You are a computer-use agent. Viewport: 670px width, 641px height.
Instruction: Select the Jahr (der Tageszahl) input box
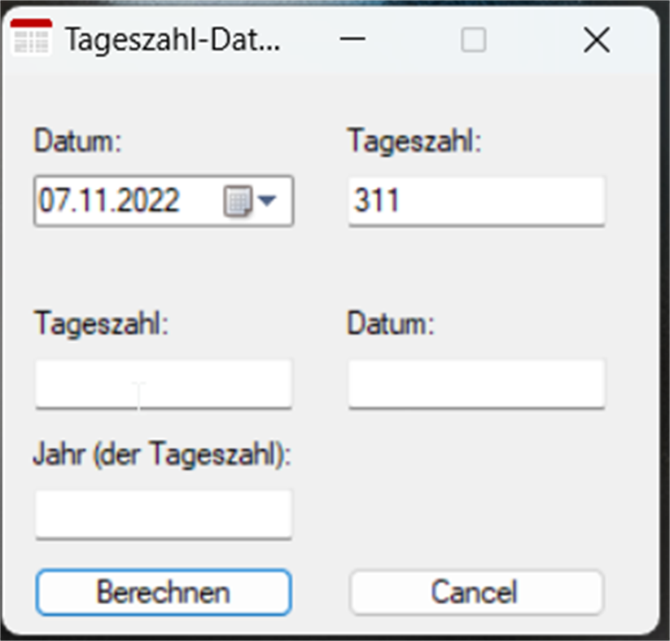[163, 514]
